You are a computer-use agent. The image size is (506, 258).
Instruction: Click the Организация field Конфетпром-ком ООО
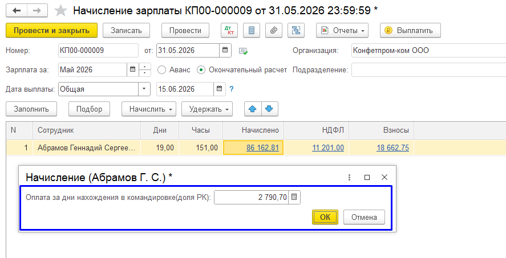pos(428,51)
